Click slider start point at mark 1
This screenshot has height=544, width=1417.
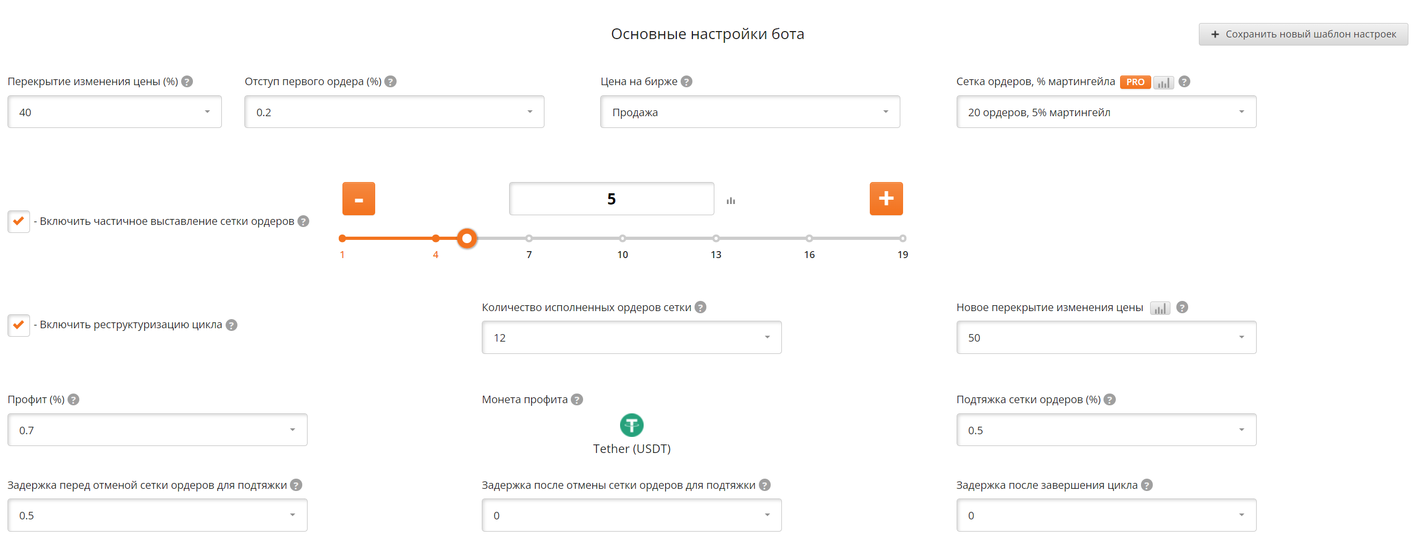tap(342, 238)
